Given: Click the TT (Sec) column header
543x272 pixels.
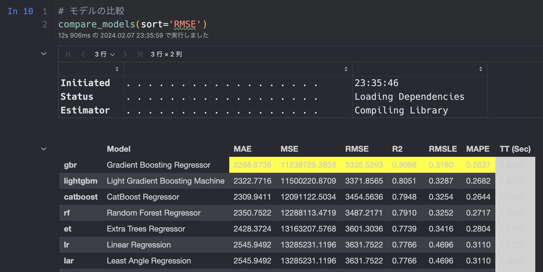Looking at the screenshot, I should tap(515, 149).
